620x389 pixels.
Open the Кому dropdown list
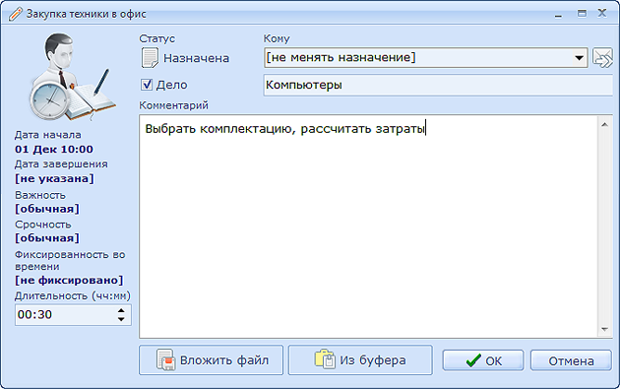click(x=580, y=58)
